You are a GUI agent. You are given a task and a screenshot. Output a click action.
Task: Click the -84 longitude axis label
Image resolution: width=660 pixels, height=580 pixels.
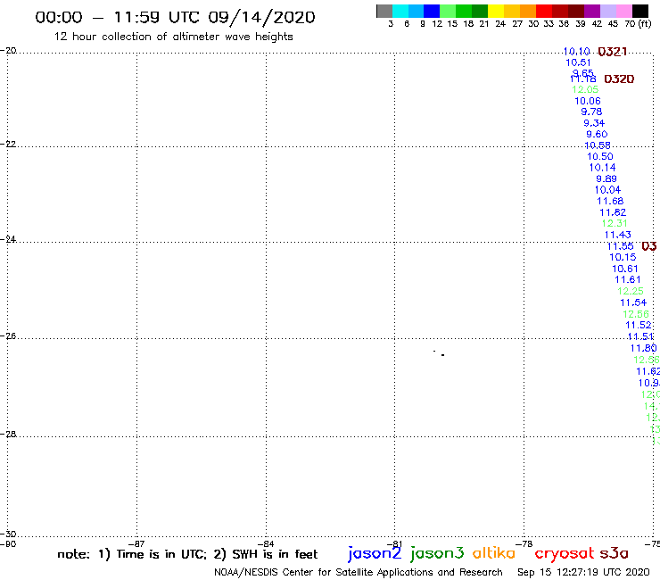(x=266, y=543)
